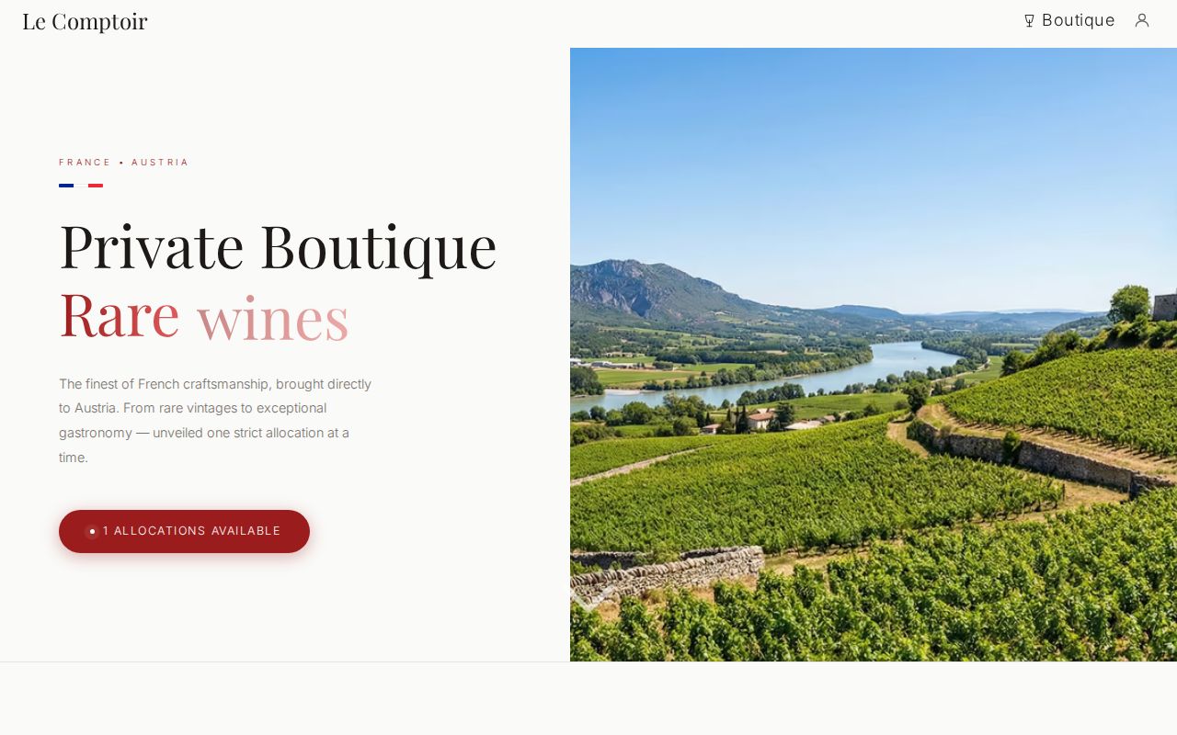The height and width of the screenshot is (735, 1177).
Task: Click the AUSTRIA label text
Action: pyautogui.click(x=160, y=163)
